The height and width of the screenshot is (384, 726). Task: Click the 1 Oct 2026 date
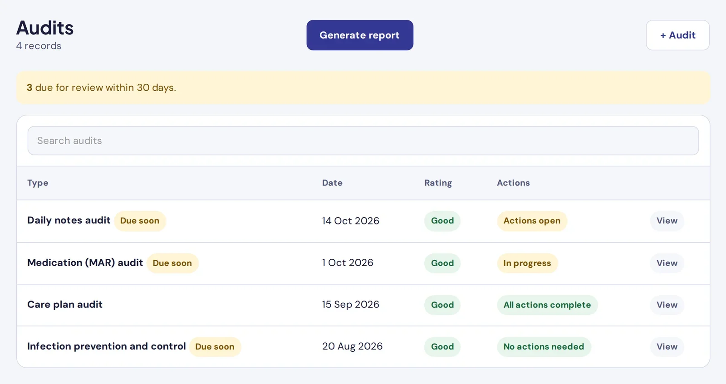coord(348,262)
